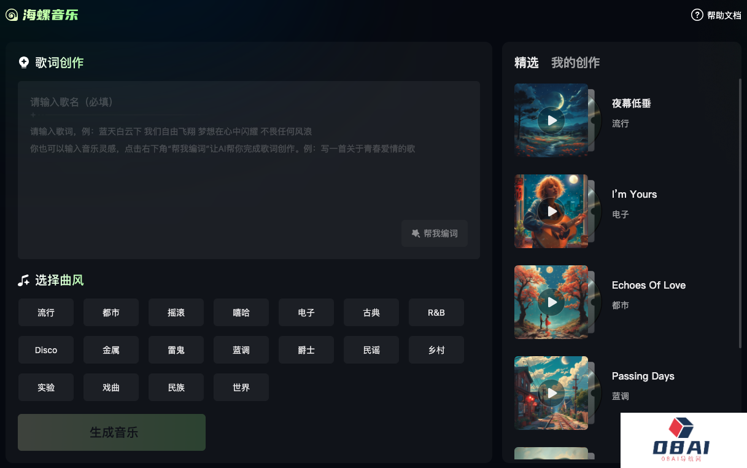Click the 海螺音乐 logo icon
This screenshot has height=468, width=747.
(12, 15)
